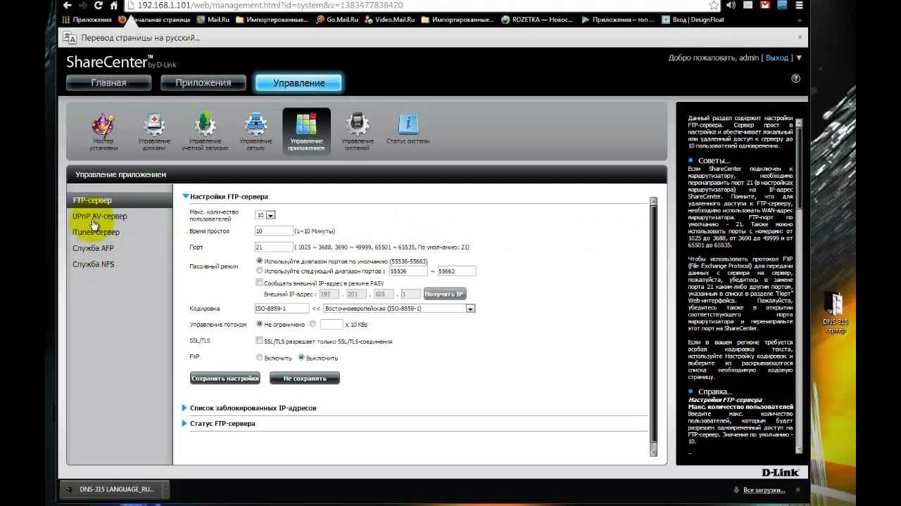This screenshot has height=506, width=901.
Task: Click the browser forward arrow
Action: click(x=83, y=5)
